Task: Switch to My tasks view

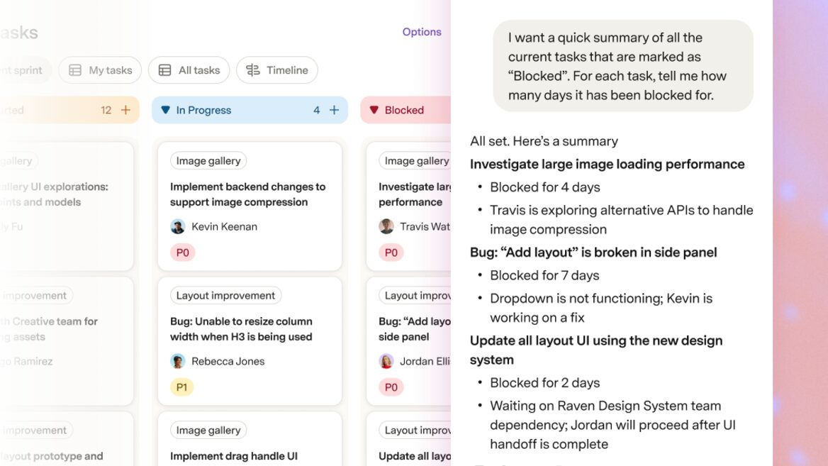Action: 100,70
